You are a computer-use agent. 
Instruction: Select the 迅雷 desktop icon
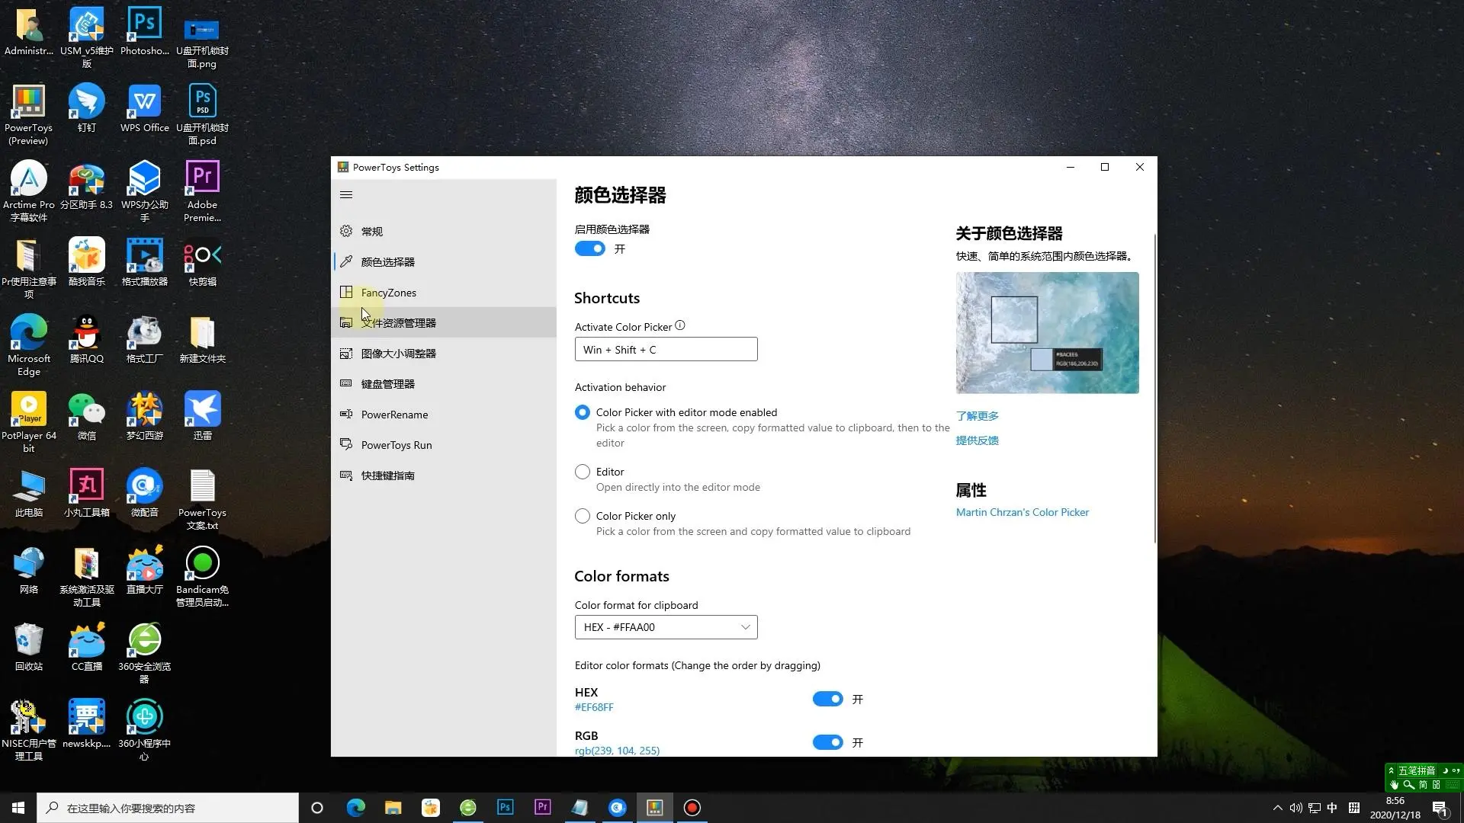[x=202, y=416]
